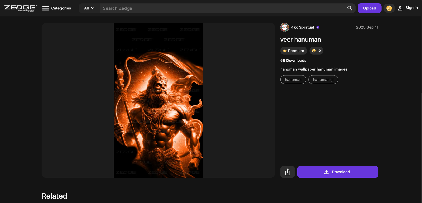
Task: Select the hanuman-ji tag
Action: 323,80
